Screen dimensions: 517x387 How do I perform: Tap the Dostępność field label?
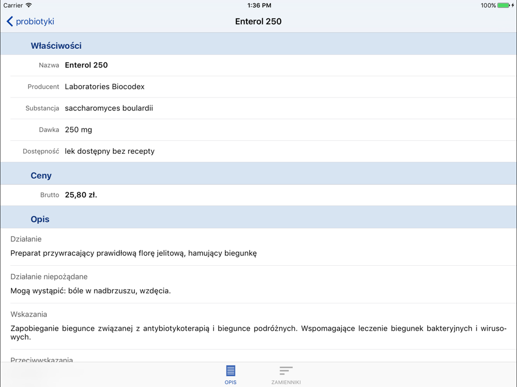(x=41, y=151)
